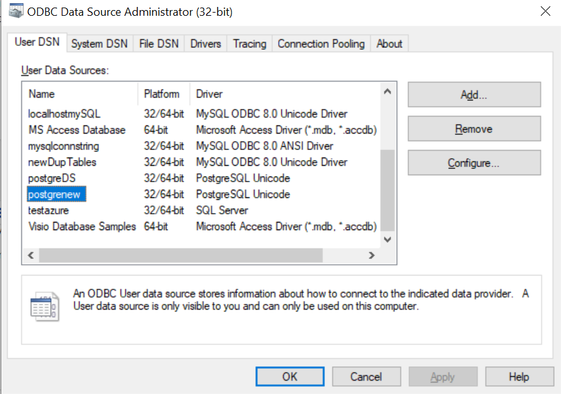
Task: Select the postgreDS data source
Action: [52, 178]
